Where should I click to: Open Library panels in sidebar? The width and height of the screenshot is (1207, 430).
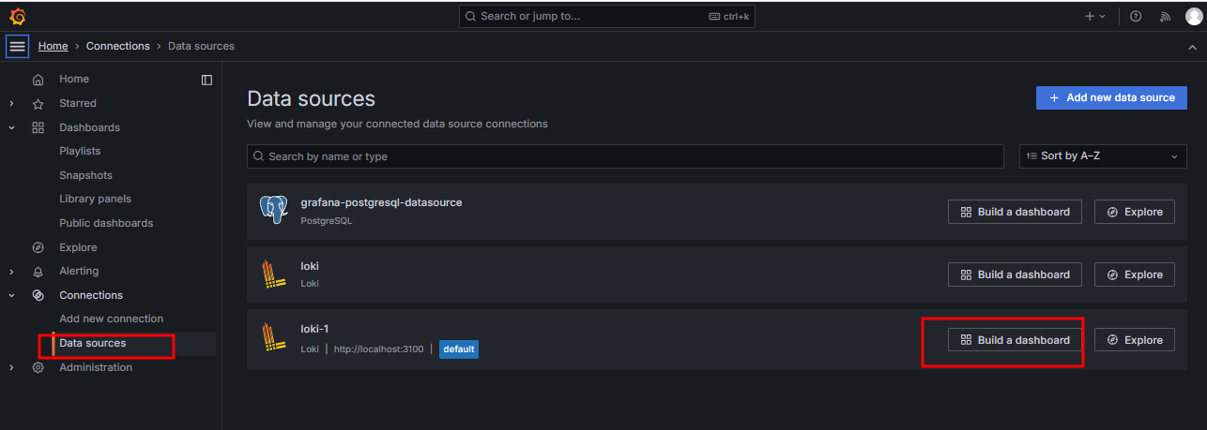95,199
